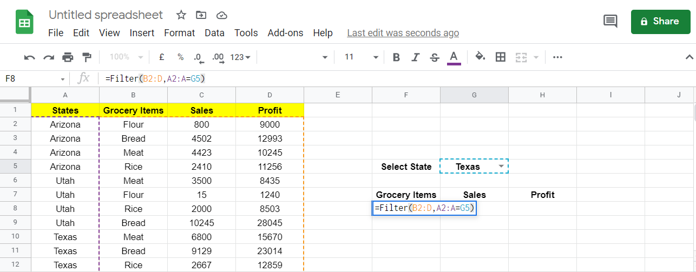The height and width of the screenshot is (272, 696).
Task: Open the Help menu
Action: pyautogui.click(x=323, y=33)
